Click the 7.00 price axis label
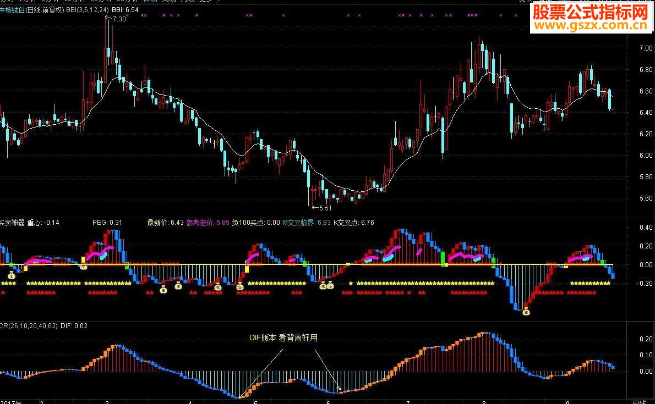Image resolution: width=655 pixels, height=404 pixels. point(646,48)
